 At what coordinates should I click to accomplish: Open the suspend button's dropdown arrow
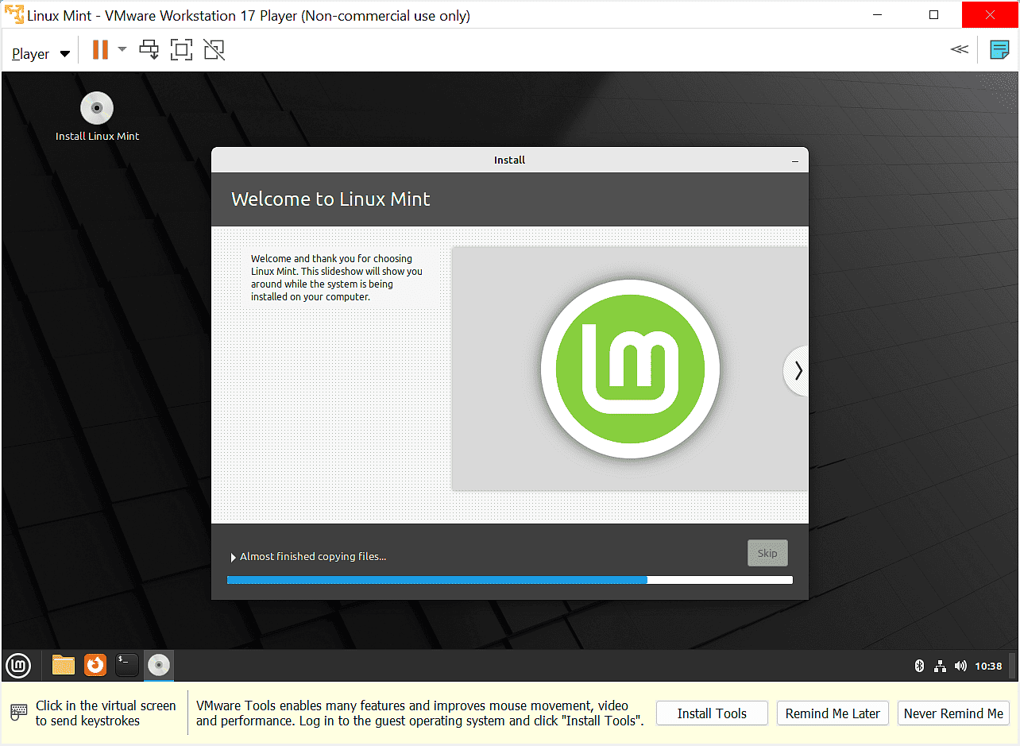(121, 49)
